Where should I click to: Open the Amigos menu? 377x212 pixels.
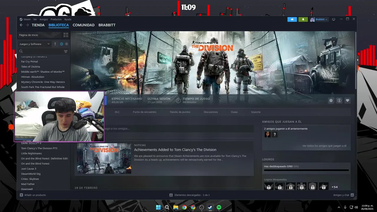tap(44, 19)
